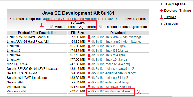Viewport: 193px width, 97px height.
Task: Click the 194.41 MB file size
Action: pos(77,87)
